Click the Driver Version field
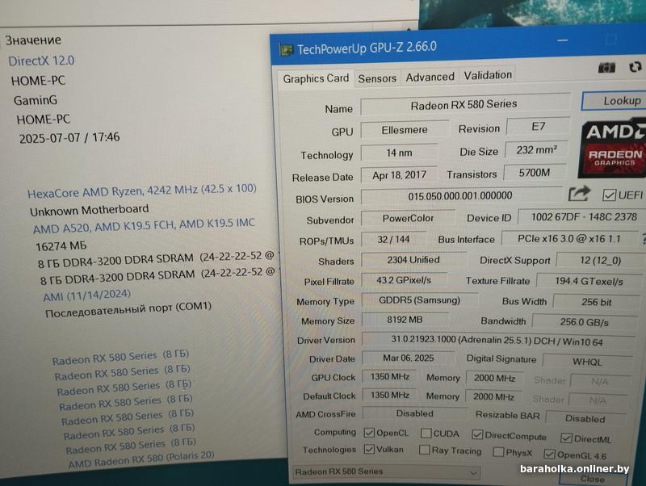The height and width of the screenshot is (486, 646). [498, 341]
